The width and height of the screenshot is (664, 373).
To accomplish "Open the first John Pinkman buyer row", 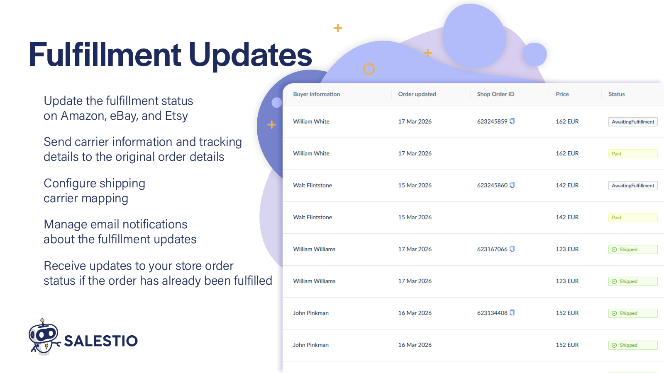I will [x=310, y=313].
